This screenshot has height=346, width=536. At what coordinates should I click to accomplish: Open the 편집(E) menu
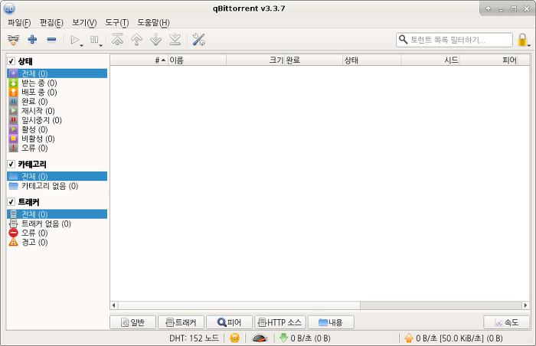(51, 22)
